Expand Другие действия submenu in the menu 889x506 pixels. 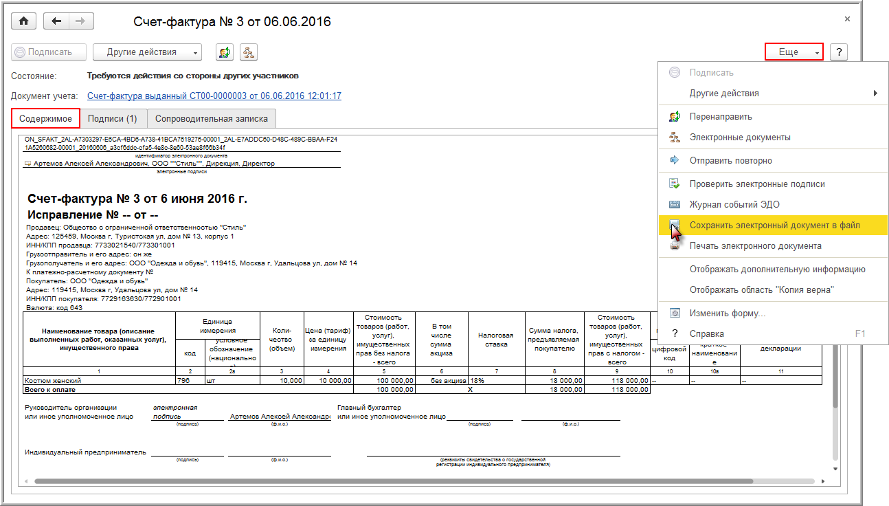pyautogui.click(x=773, y=93)
